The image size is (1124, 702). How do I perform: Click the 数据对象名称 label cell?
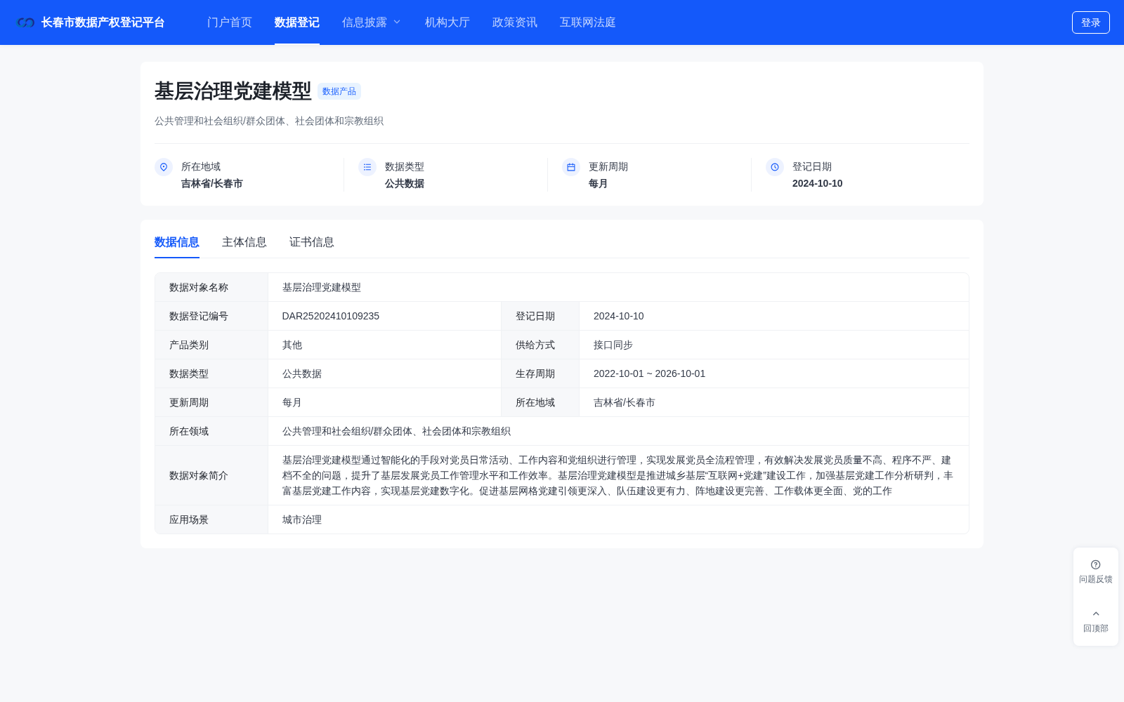click(x=211, y=287)
